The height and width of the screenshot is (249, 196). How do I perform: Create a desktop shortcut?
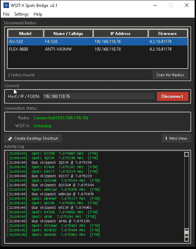click(33, 138)
